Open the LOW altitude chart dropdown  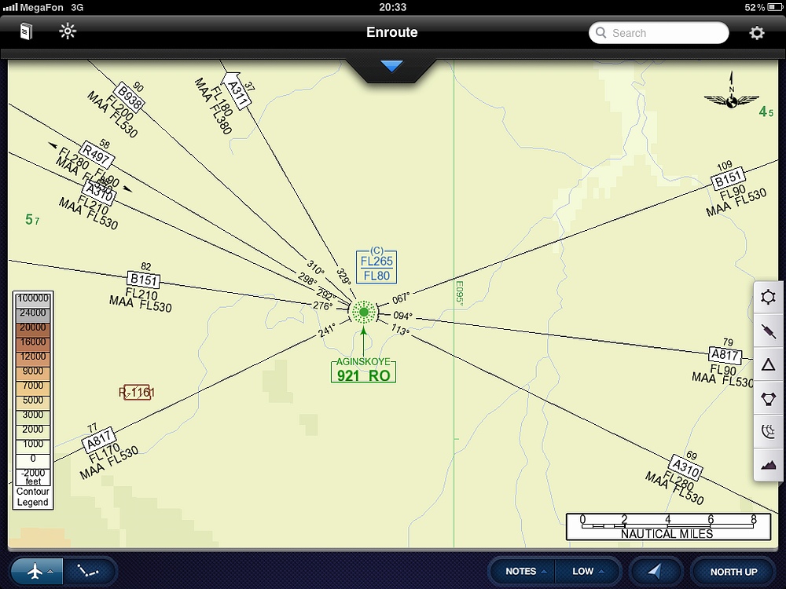[x=587, y=572]
